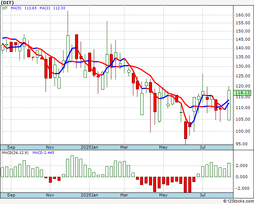Click the rightmost green MACD histogram bar
Image resolution: width=254 pixels, height=204 pixels.
(x=229, y=170)
